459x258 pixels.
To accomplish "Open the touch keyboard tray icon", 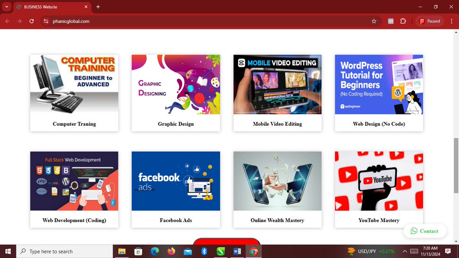I will tap(414, 252).
